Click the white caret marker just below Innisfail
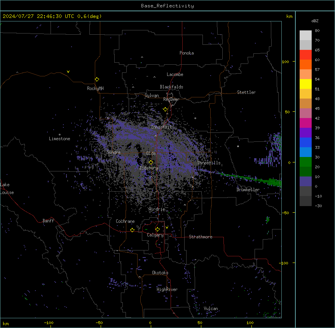The image size is (335, 328). pyautogui.click(x=155, y=136)
